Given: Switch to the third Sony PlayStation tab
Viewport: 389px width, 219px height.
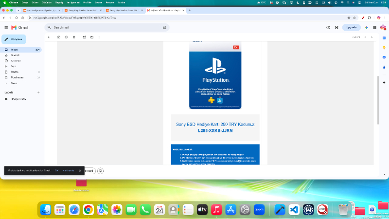Looking at the screenshot, I should coord(124,10).
